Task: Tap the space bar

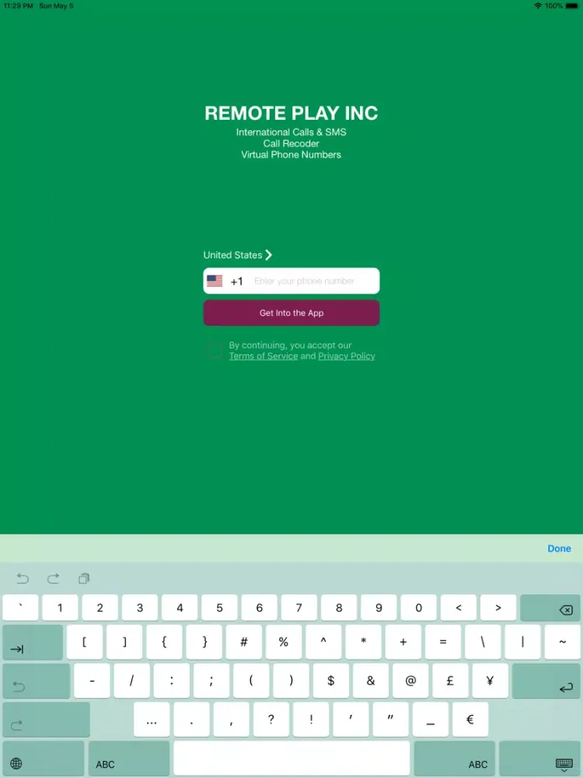Action: 291,758
